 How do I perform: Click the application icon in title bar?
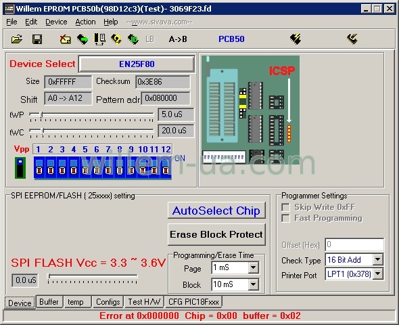pyautogui.click(x=9, y=9)
